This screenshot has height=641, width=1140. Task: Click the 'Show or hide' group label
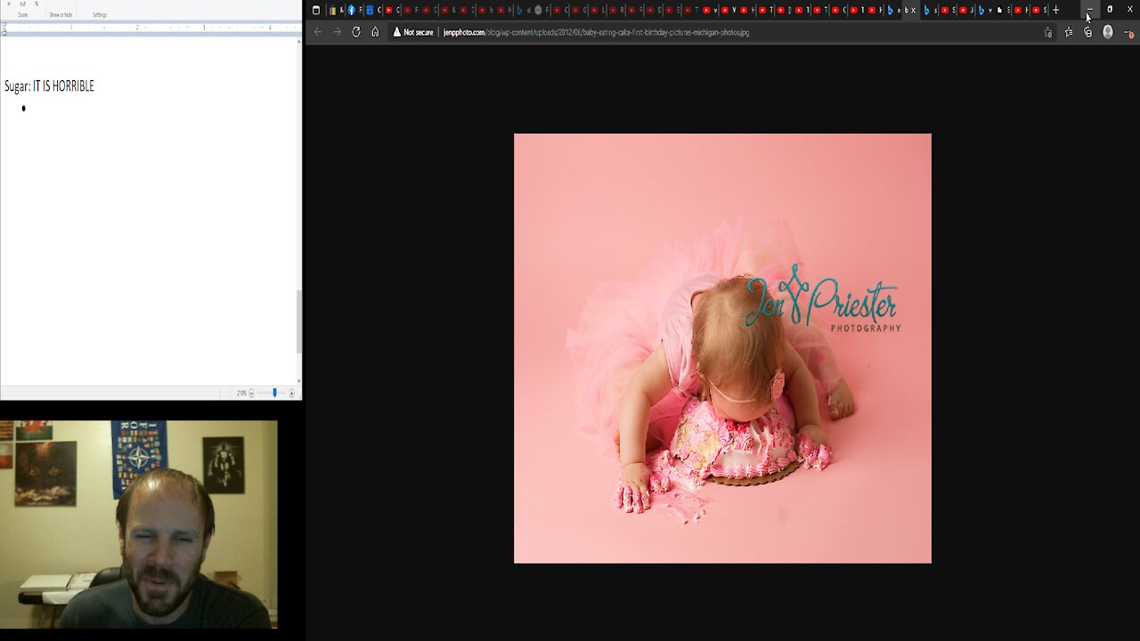61,15
